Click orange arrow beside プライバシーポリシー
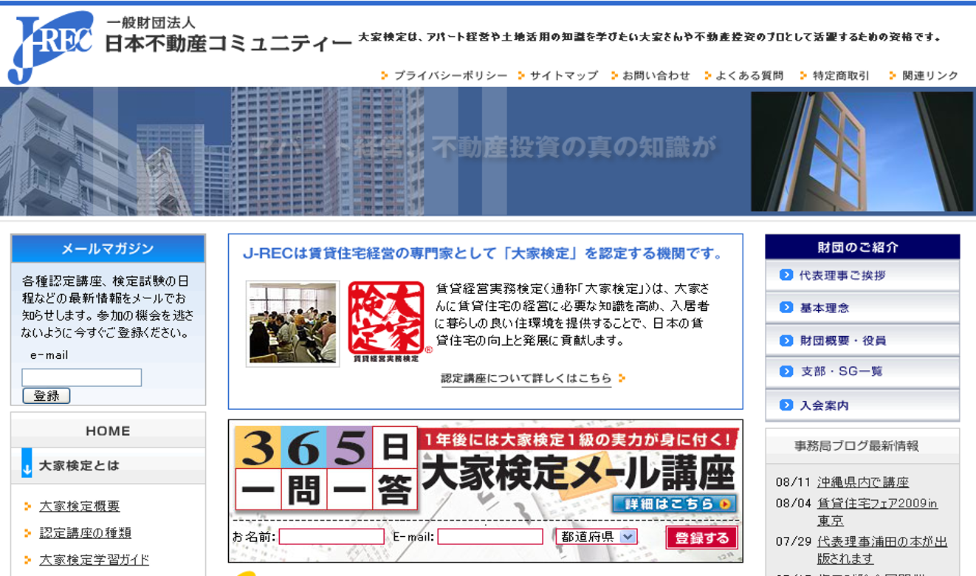The image size is (976, 576). 385,75
